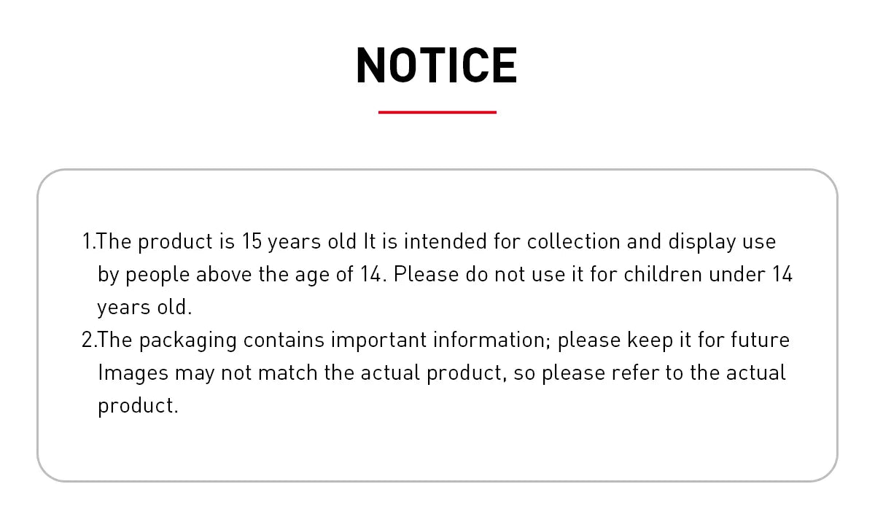Click the word "Images"
This screenshot has width=875, height=519.
tap(133, 372)
